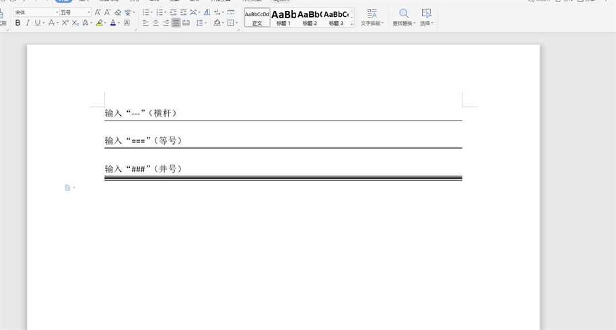Click the increase font size icon
This screenshot has width=616, height=330.
(98, 12)
